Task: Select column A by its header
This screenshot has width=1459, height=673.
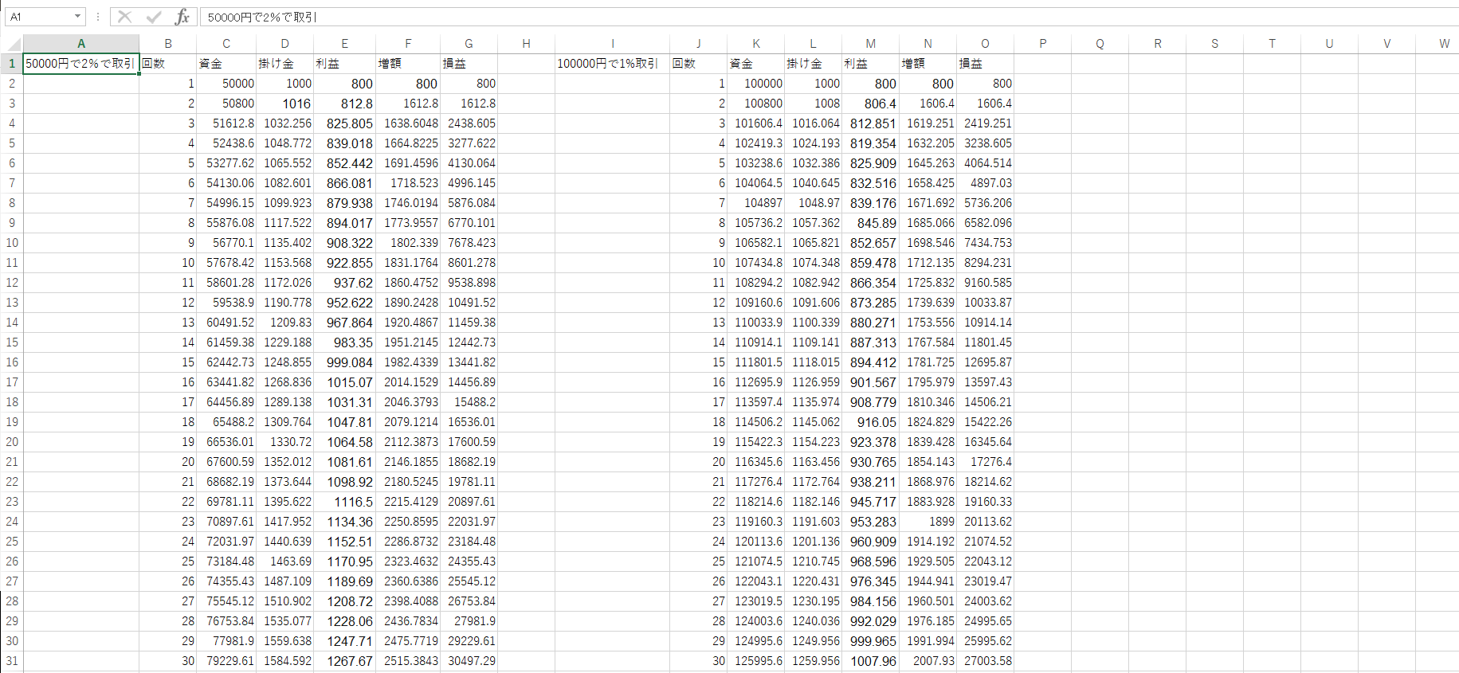Action: tap(81, 44)
